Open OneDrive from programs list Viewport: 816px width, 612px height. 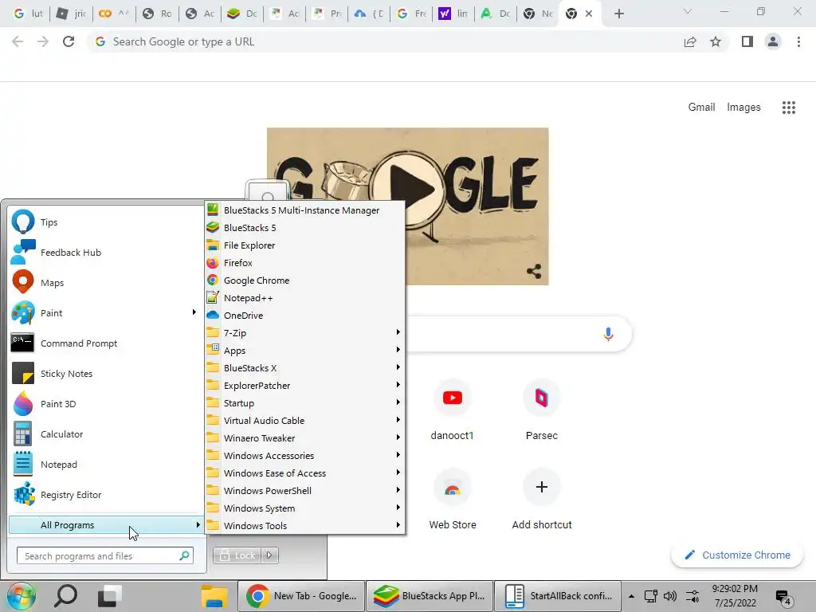pos(305,316)
